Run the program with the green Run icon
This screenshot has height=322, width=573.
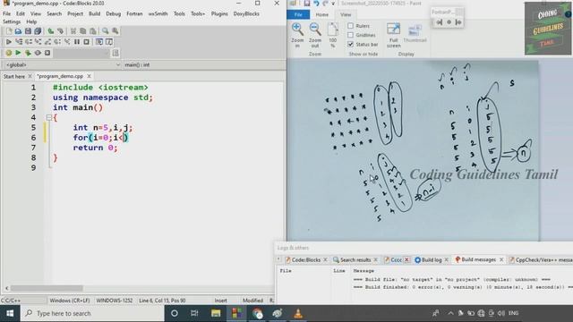tap(18, 53)
